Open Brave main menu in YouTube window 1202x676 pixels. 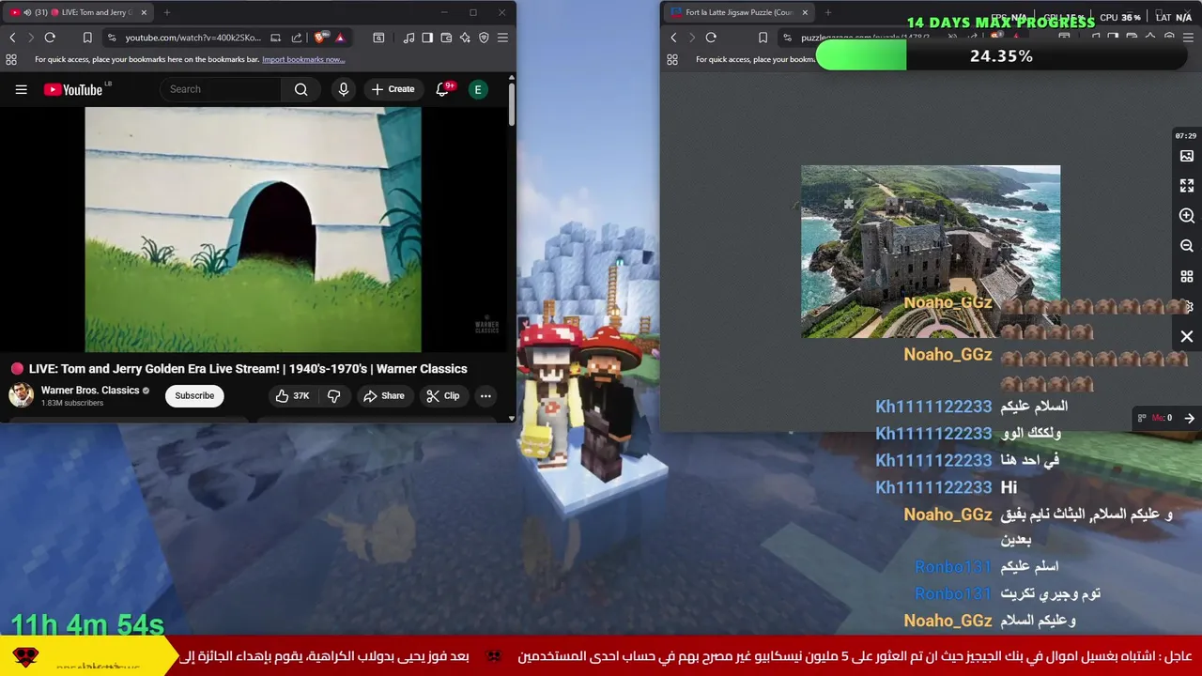pos(502,38)
